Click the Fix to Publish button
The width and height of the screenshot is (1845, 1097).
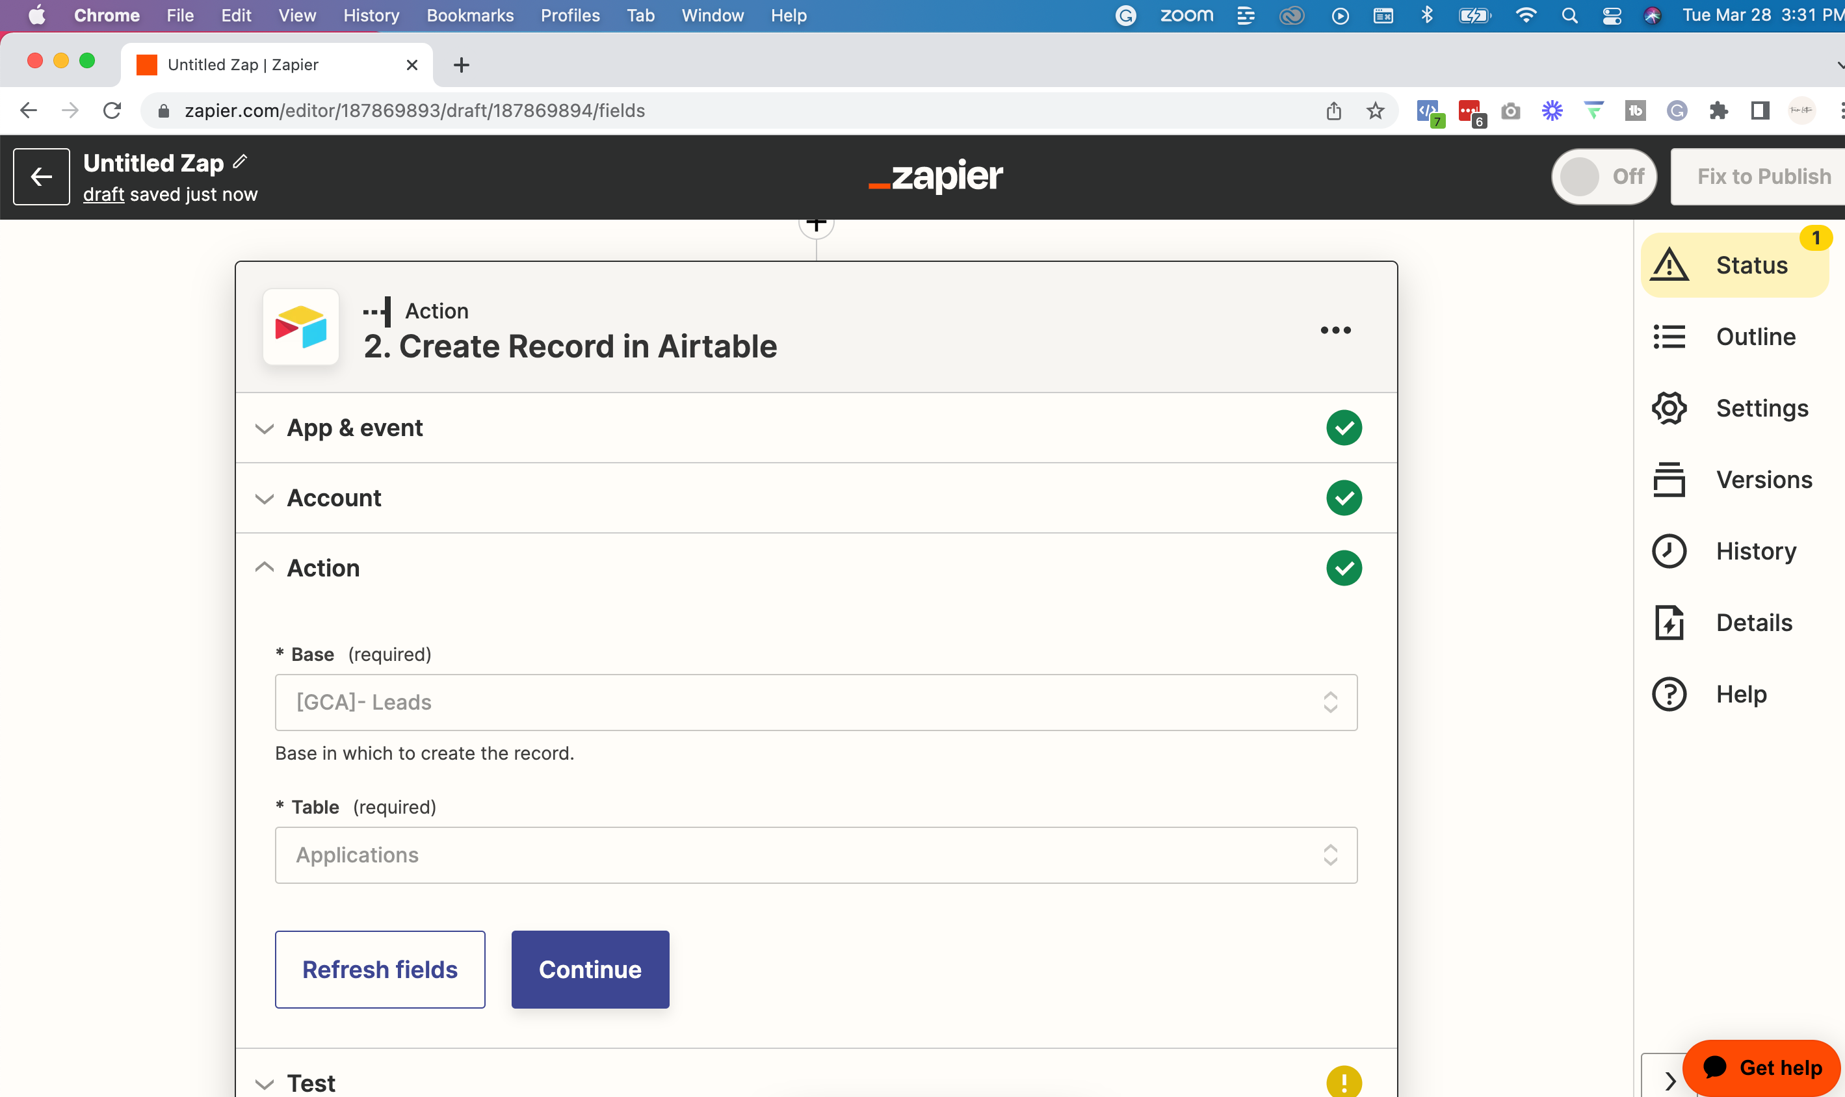(x=1760, y=177)
